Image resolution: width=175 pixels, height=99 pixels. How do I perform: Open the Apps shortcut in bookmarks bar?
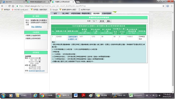(6, 10)
